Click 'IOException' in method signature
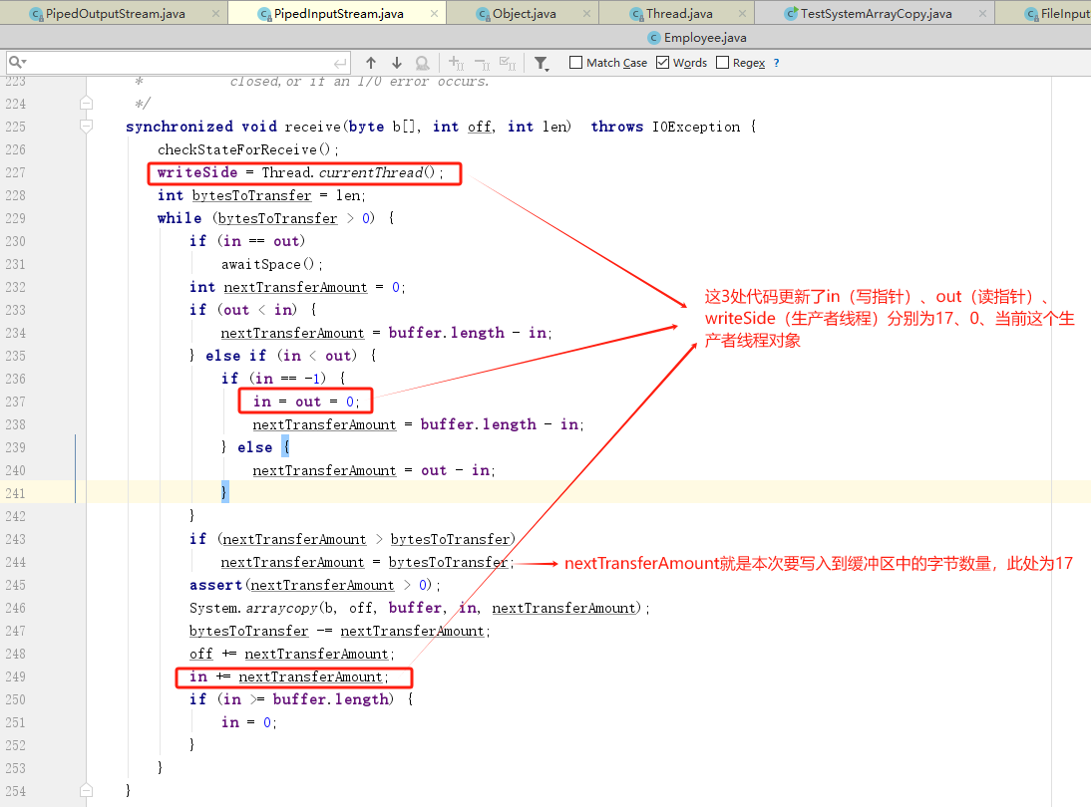The height and width of the screenshot is (807, 1091). [x=696, y=127]
